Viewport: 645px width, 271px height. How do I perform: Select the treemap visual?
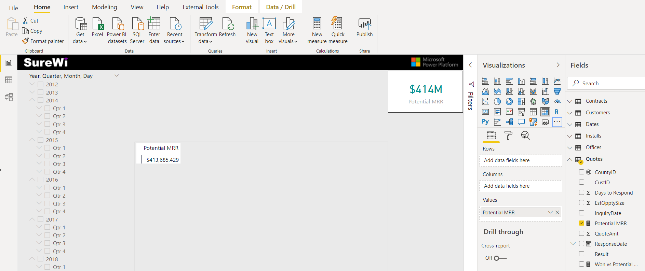click(x=521, y=102)
